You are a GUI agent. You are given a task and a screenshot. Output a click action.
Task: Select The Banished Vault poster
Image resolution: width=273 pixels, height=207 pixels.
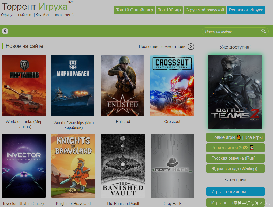point(123,166)
